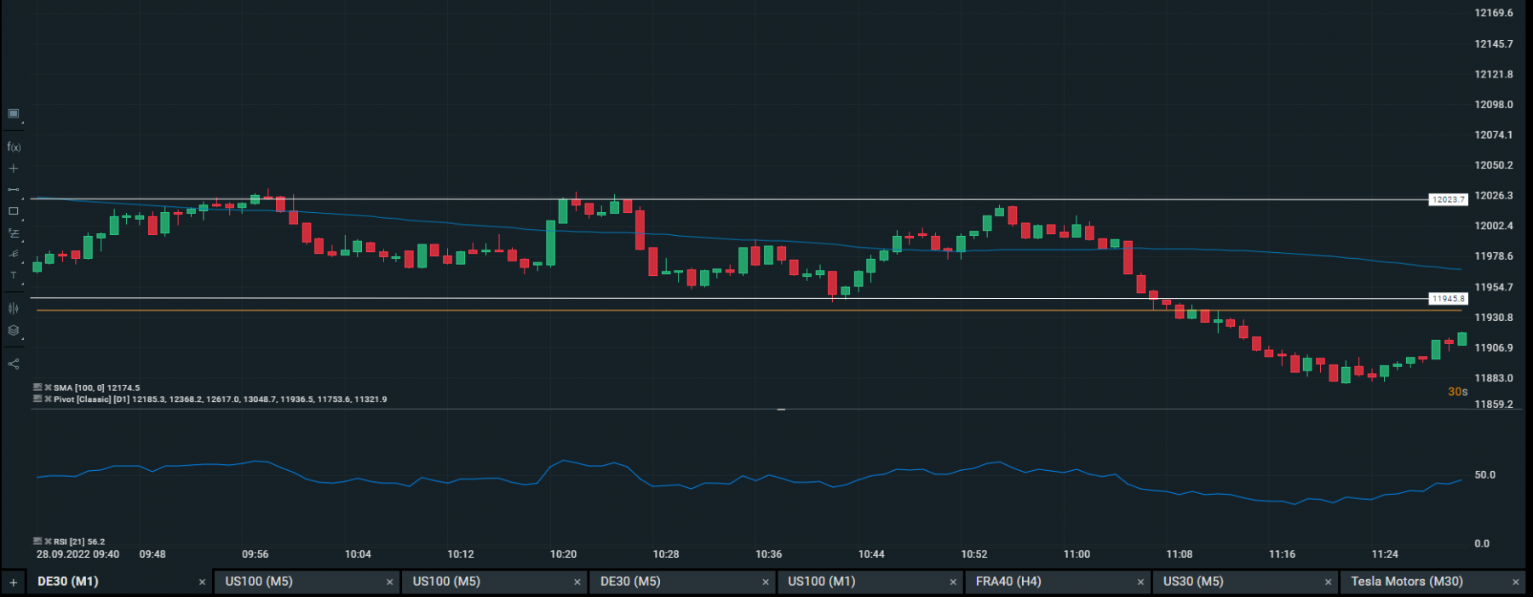Open the screen layout icon at top of sidebar
This screenshot has height=597, width=1533.
14,113
